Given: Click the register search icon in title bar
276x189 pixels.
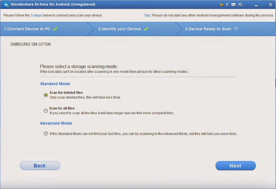Looking at the screenshot, I should point(240,5).
